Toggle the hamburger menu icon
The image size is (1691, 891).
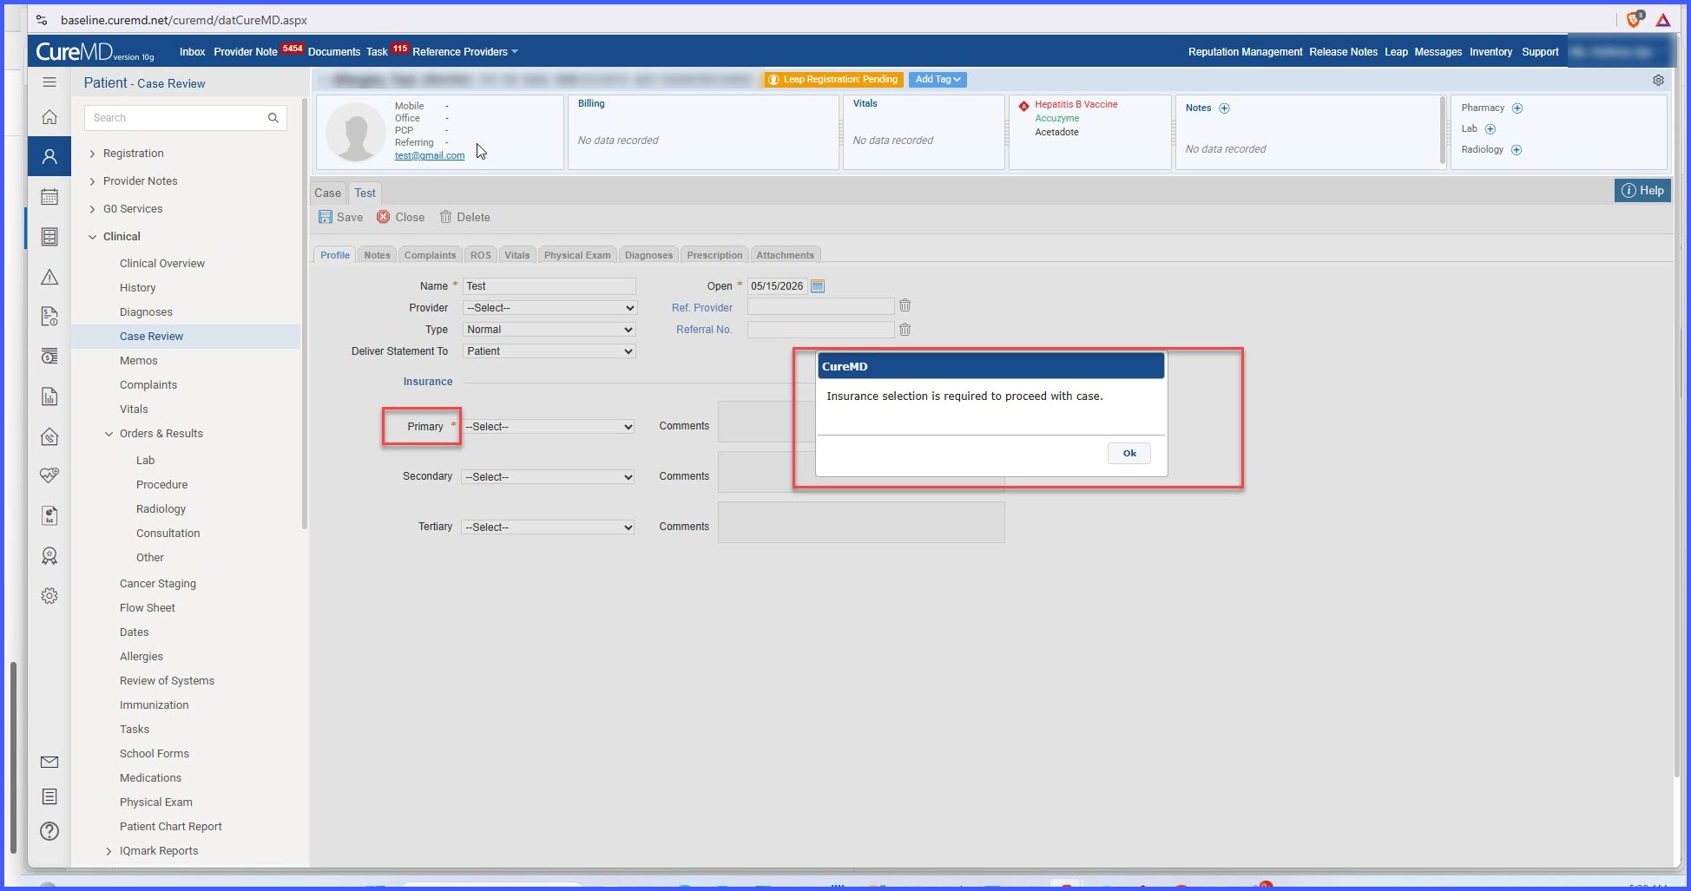[49, 82]
